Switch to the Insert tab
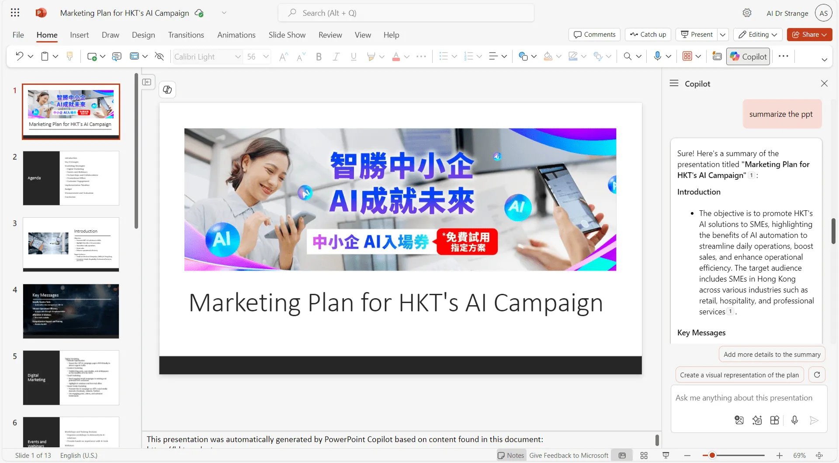 click(x=79, y=35)
